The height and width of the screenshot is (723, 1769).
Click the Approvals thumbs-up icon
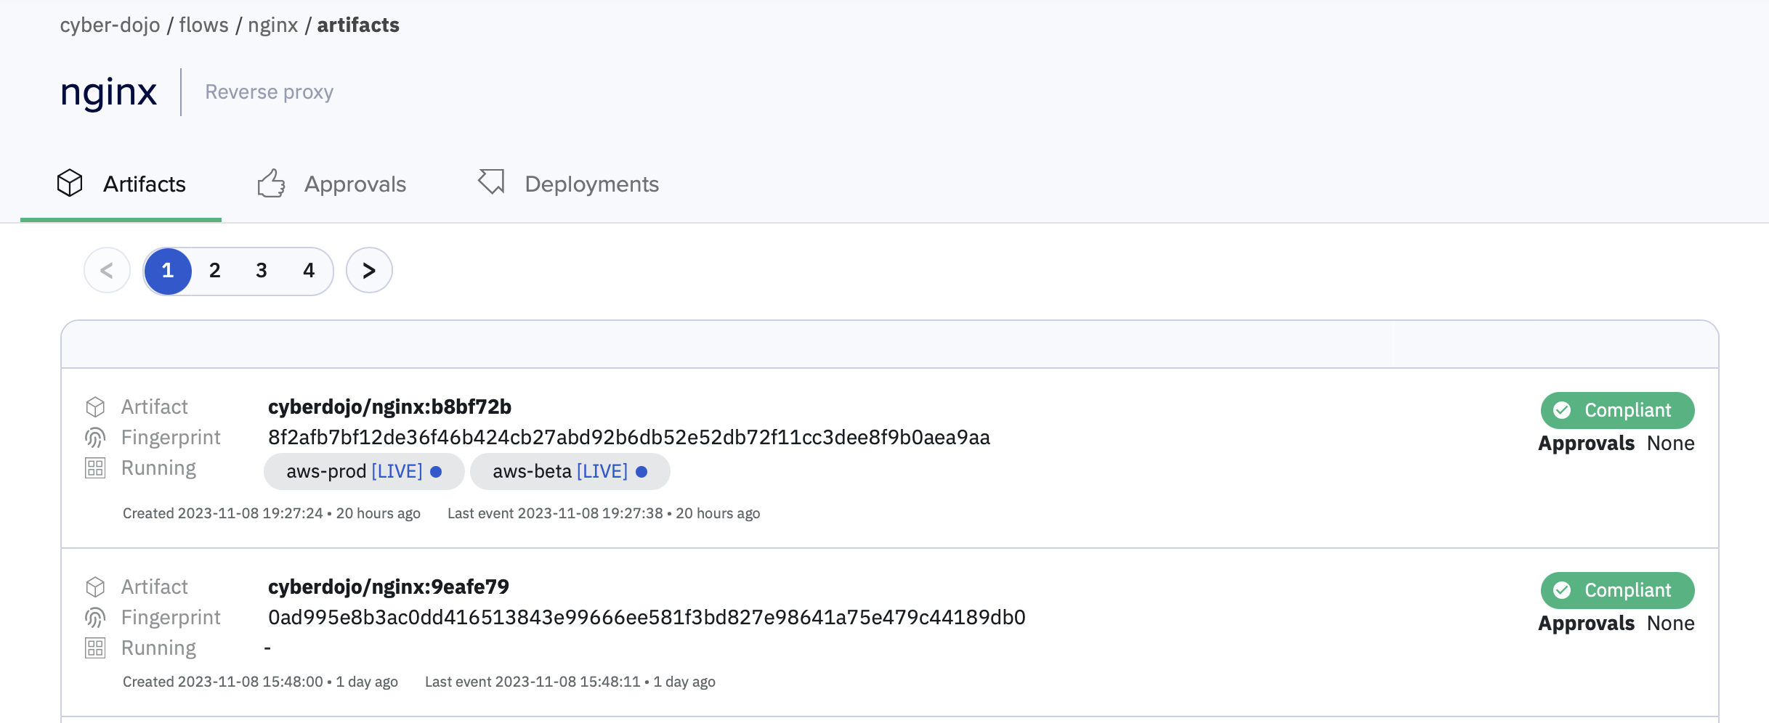coord(271,183)
